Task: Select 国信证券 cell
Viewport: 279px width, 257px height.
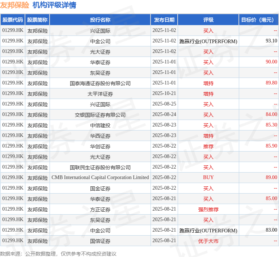Action: click(x=100, y=241)
